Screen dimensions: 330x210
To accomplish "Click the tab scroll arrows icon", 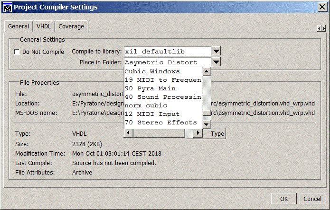I will [x=321, y=29].
